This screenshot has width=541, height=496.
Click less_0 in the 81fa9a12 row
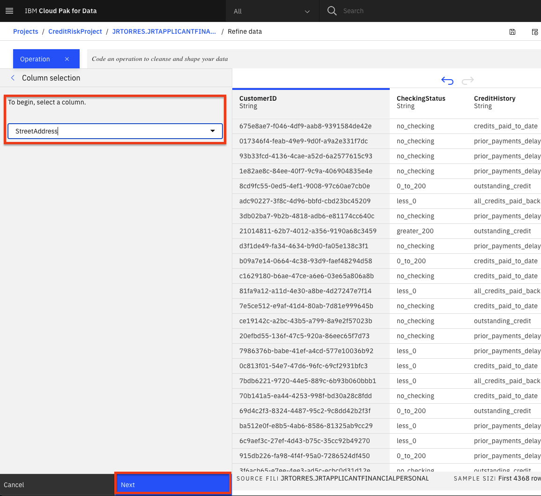[406, 291]
